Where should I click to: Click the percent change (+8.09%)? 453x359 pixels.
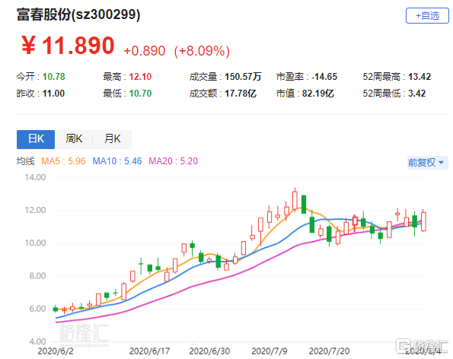coord(202,51)
